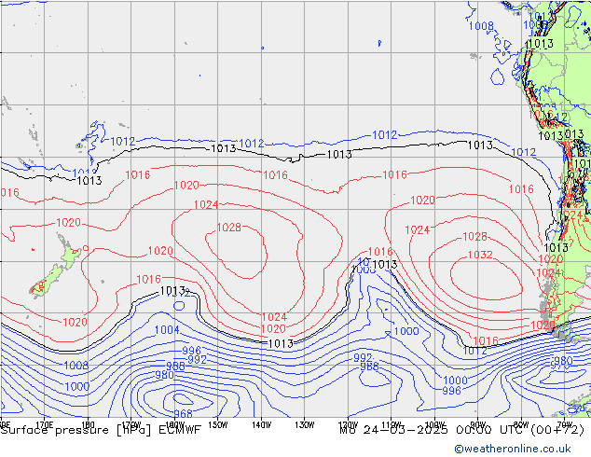Click the '988' label above the 980 label
Screen dimensions: 591x457
[175, 366]
